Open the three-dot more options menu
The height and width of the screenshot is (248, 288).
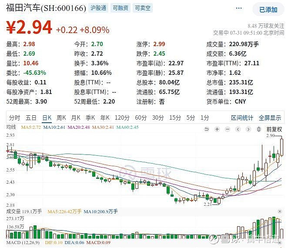click(238, 8)
